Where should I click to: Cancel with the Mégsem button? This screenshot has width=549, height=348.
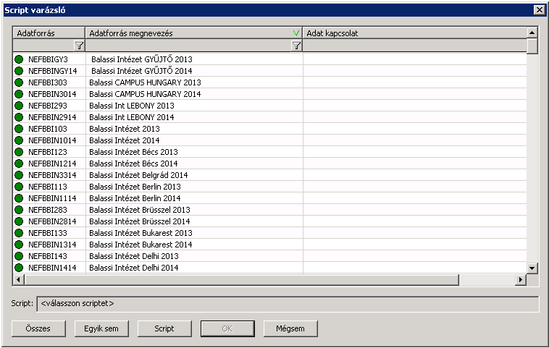coord(290,328)
